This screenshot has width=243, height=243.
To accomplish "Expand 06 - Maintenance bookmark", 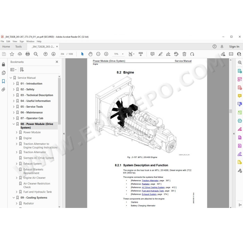I will click(x=14, y=112).
